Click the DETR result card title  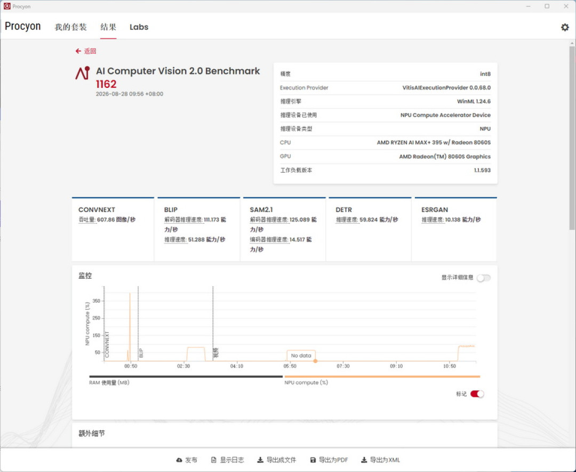344,209
